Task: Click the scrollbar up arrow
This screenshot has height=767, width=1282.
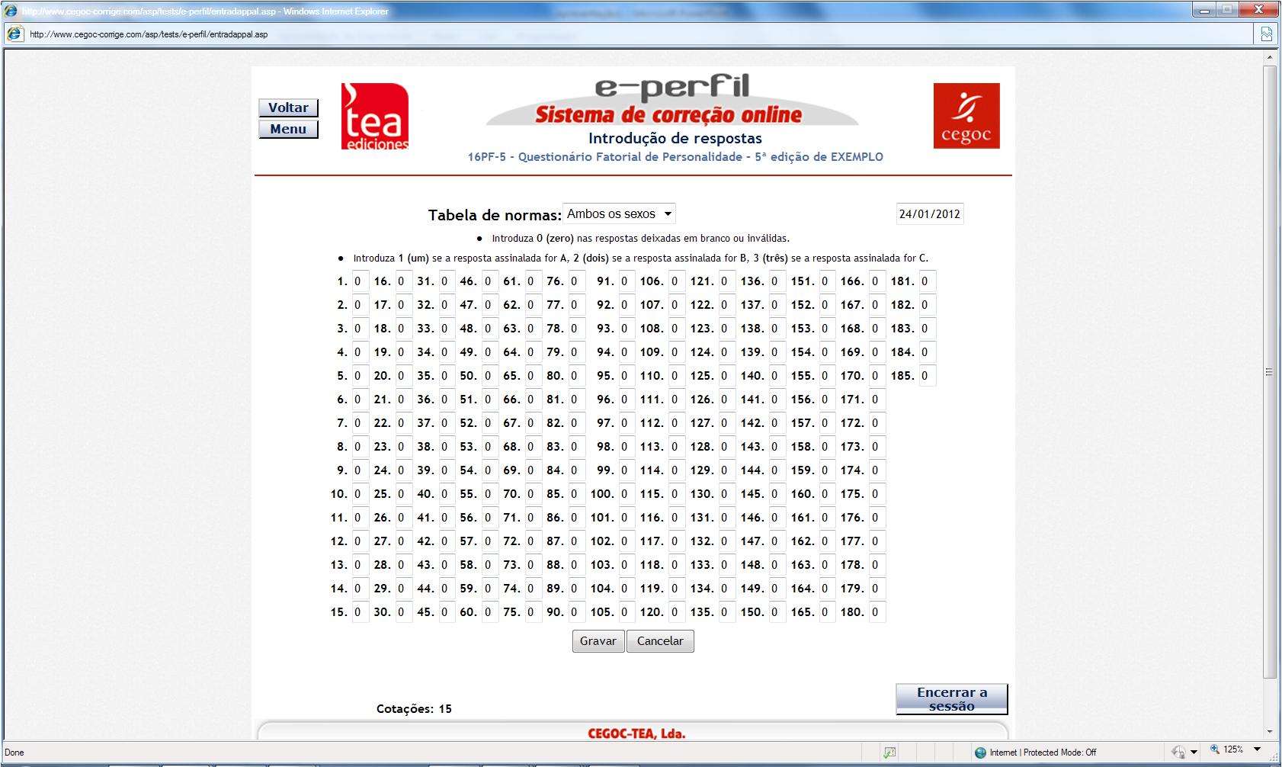Action: [x=1269, y=57]
